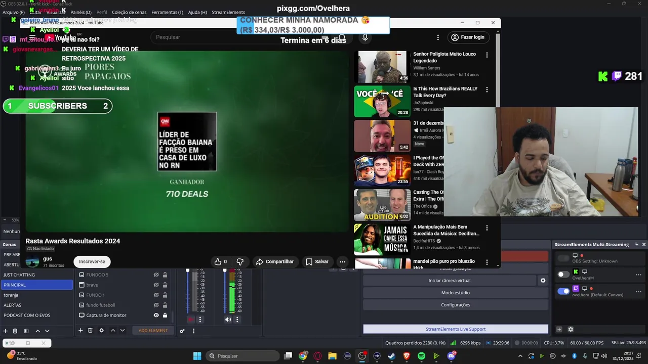Open the Discord taskbar icon
Image resolution: width=648 pixels, height=364 pixels.
[451, 356]
